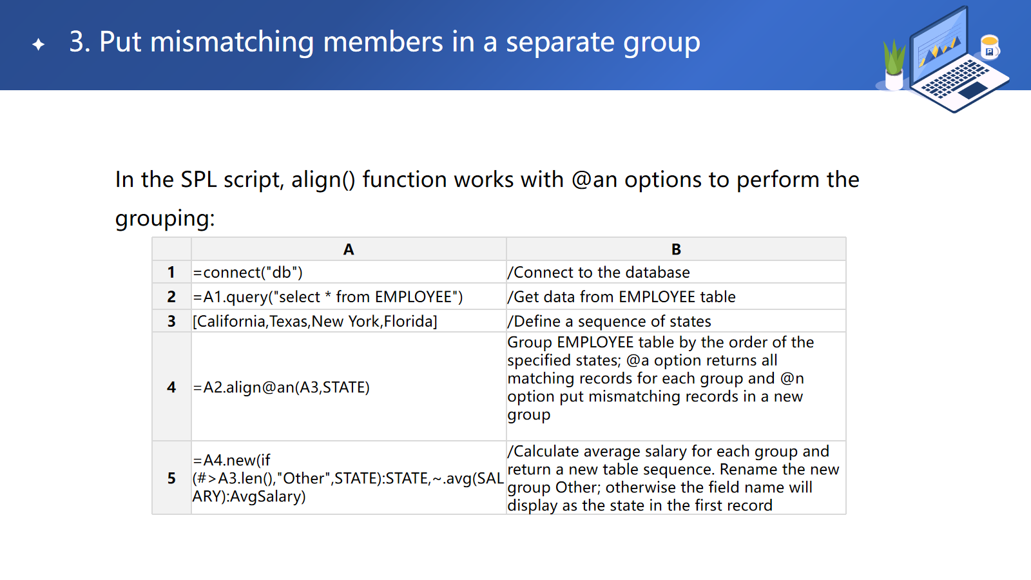Image resolution: width=1031 pixels, height=580 pixels.
Task: Click the coffee cup illustration
Action: [990, 46]
